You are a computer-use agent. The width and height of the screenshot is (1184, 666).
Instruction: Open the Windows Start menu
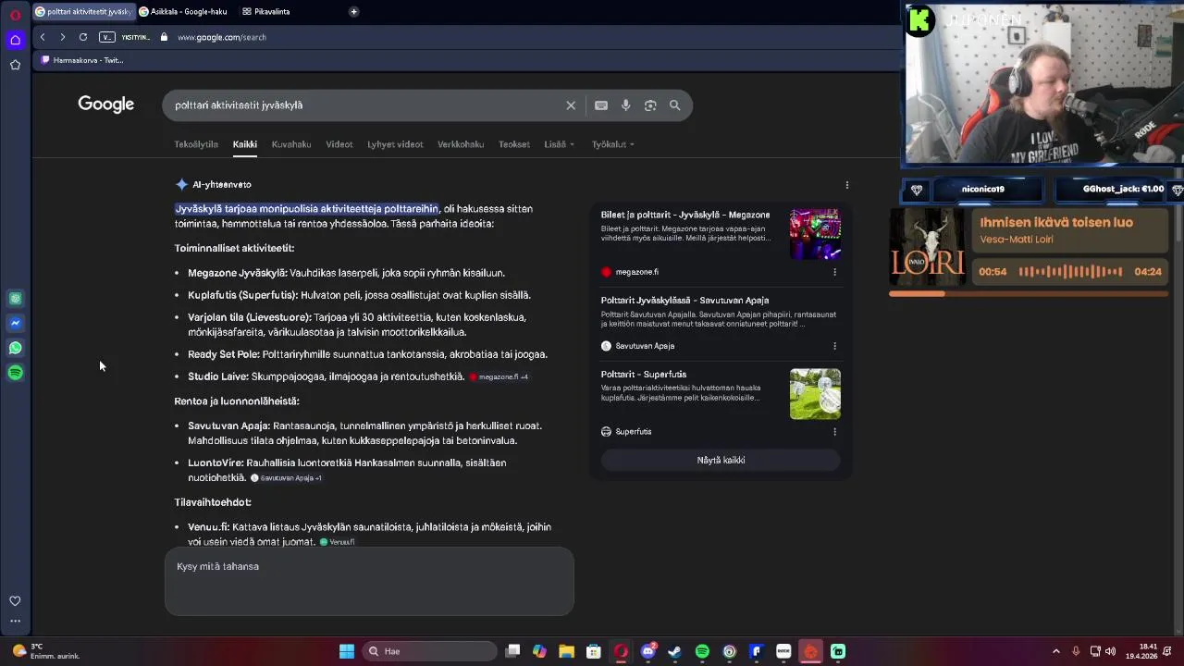(x=347, y=651)
